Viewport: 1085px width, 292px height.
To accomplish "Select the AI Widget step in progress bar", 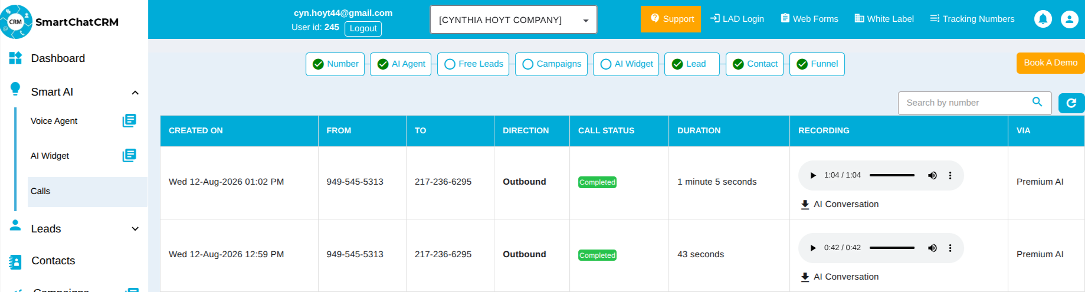I will pyautogui.click(x=626, y=64).
